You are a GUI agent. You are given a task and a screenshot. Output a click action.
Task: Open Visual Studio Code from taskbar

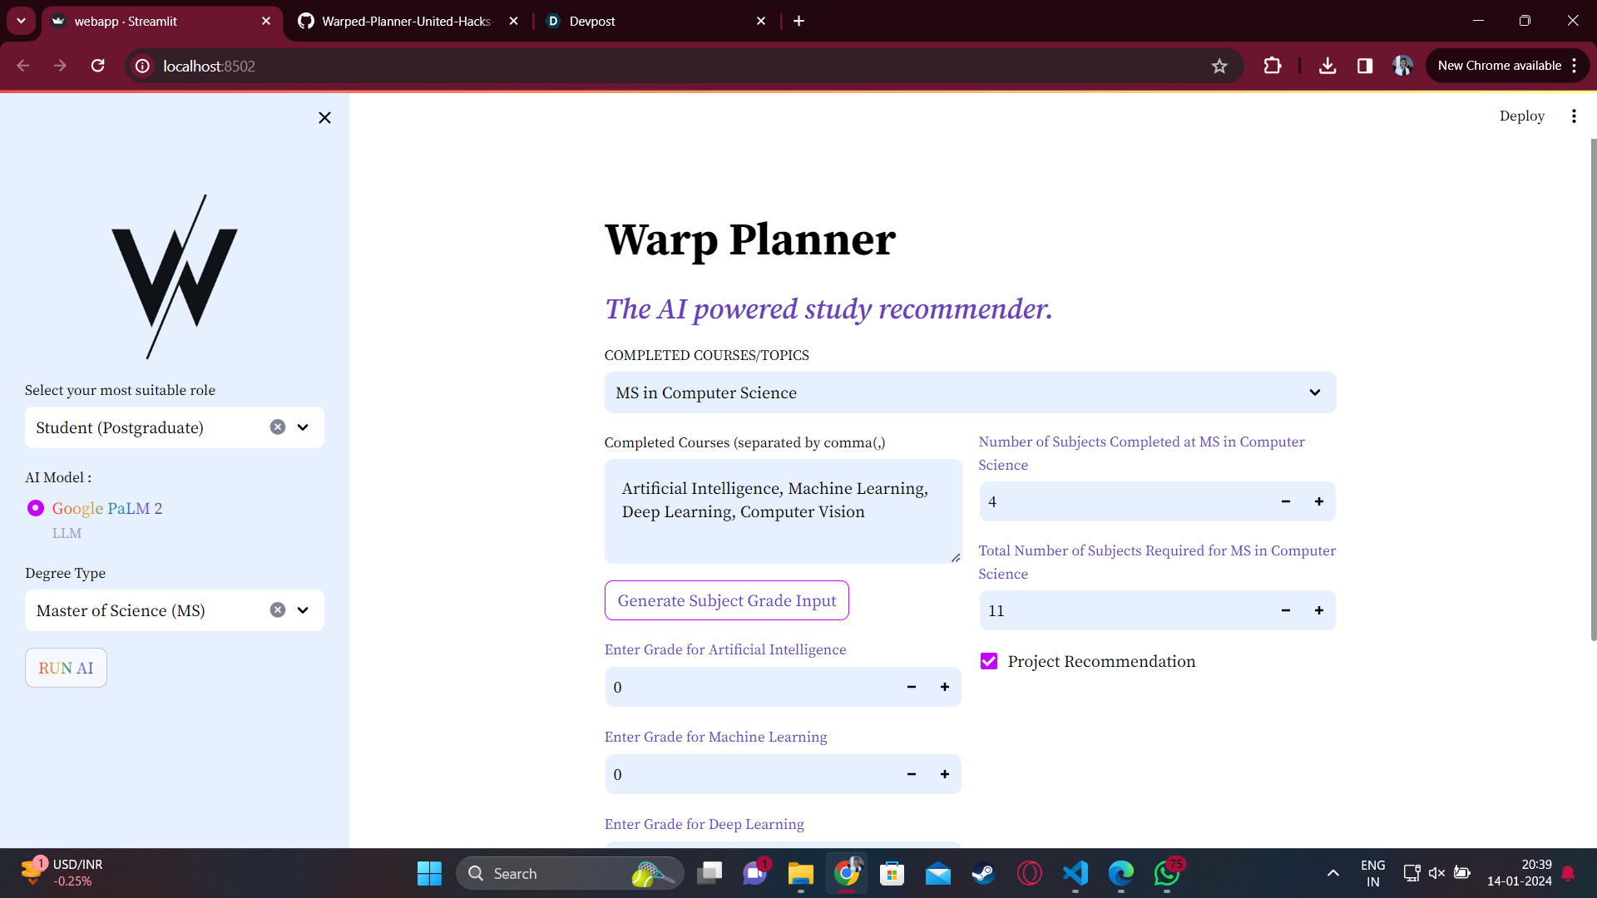point(1075,873)
